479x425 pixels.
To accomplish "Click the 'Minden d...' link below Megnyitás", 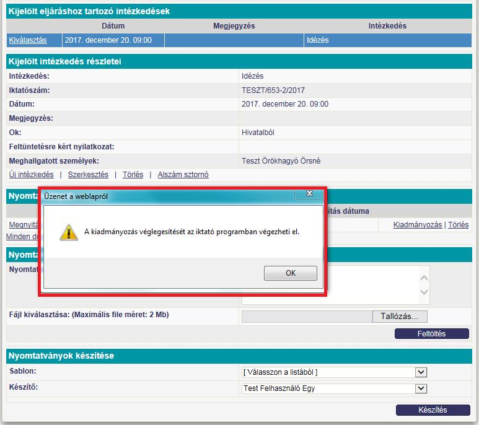I will (x=22, y=236).
